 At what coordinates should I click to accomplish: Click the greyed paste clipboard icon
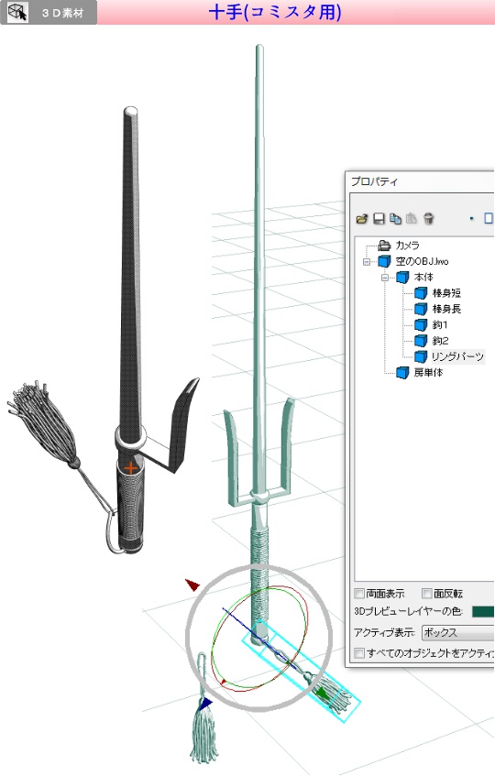click(x=412, y=218)
